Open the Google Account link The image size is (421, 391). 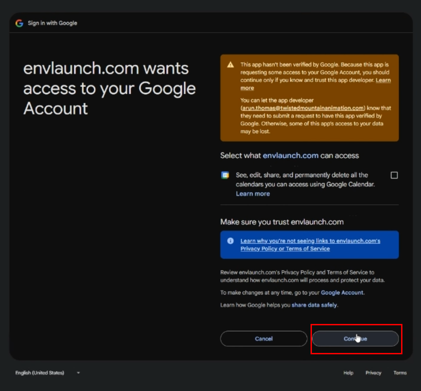click(342, 293)
